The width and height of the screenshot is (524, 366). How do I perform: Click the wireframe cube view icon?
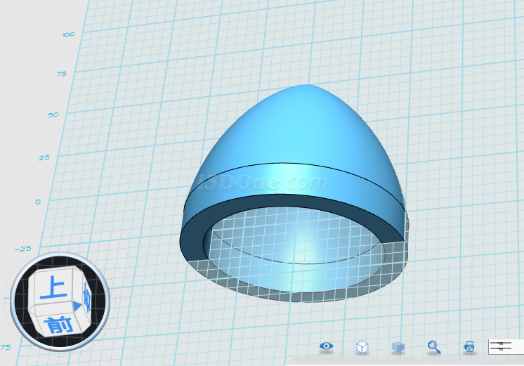(x=362, y=346)
